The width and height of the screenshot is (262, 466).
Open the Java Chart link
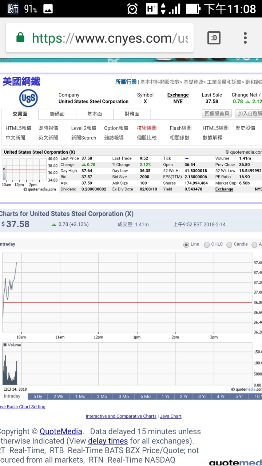click(171, 416)
